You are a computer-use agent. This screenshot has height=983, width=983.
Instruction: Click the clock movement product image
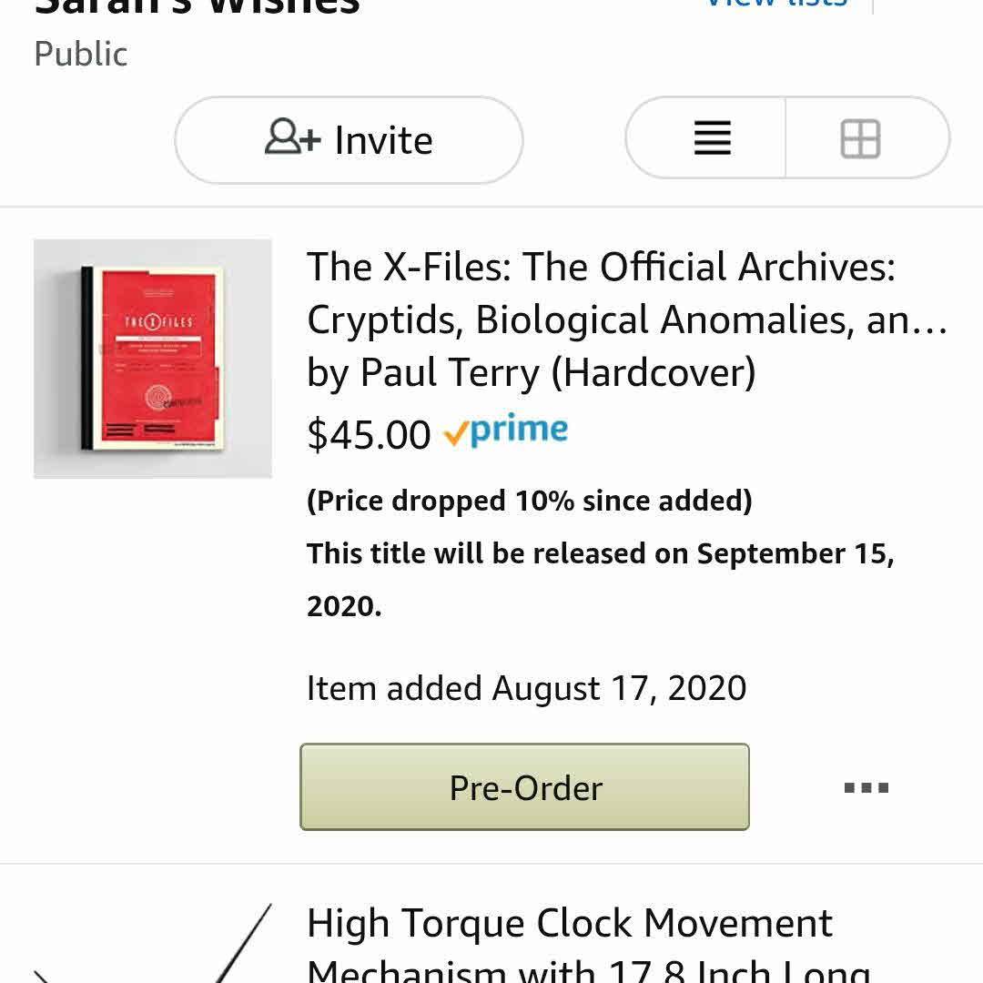pyautogui.click(x=153, y=947)
